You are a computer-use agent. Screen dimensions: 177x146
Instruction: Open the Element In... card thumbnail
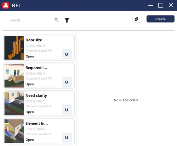[14, 131]
